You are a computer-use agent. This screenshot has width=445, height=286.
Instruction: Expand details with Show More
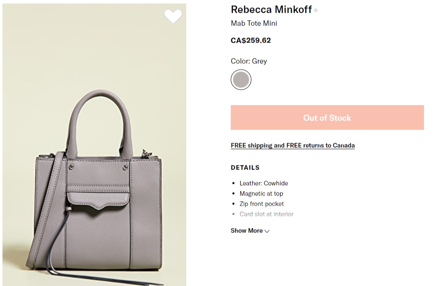click(247, 230)
